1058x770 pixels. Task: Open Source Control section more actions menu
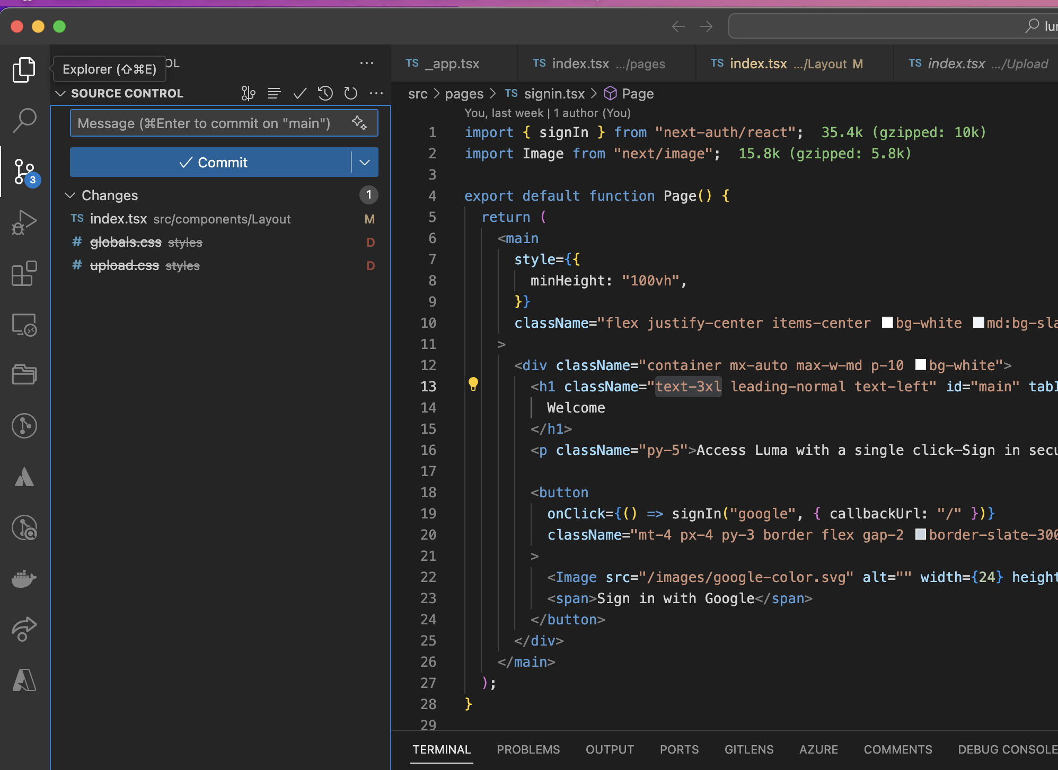point(376,93)
